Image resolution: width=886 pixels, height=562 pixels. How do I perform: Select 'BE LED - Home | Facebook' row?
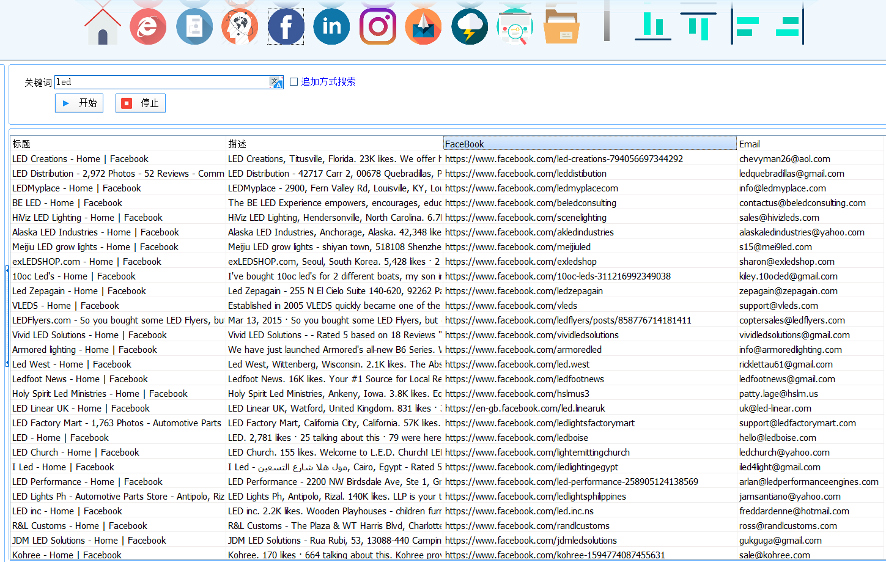[x=67, y=203]
